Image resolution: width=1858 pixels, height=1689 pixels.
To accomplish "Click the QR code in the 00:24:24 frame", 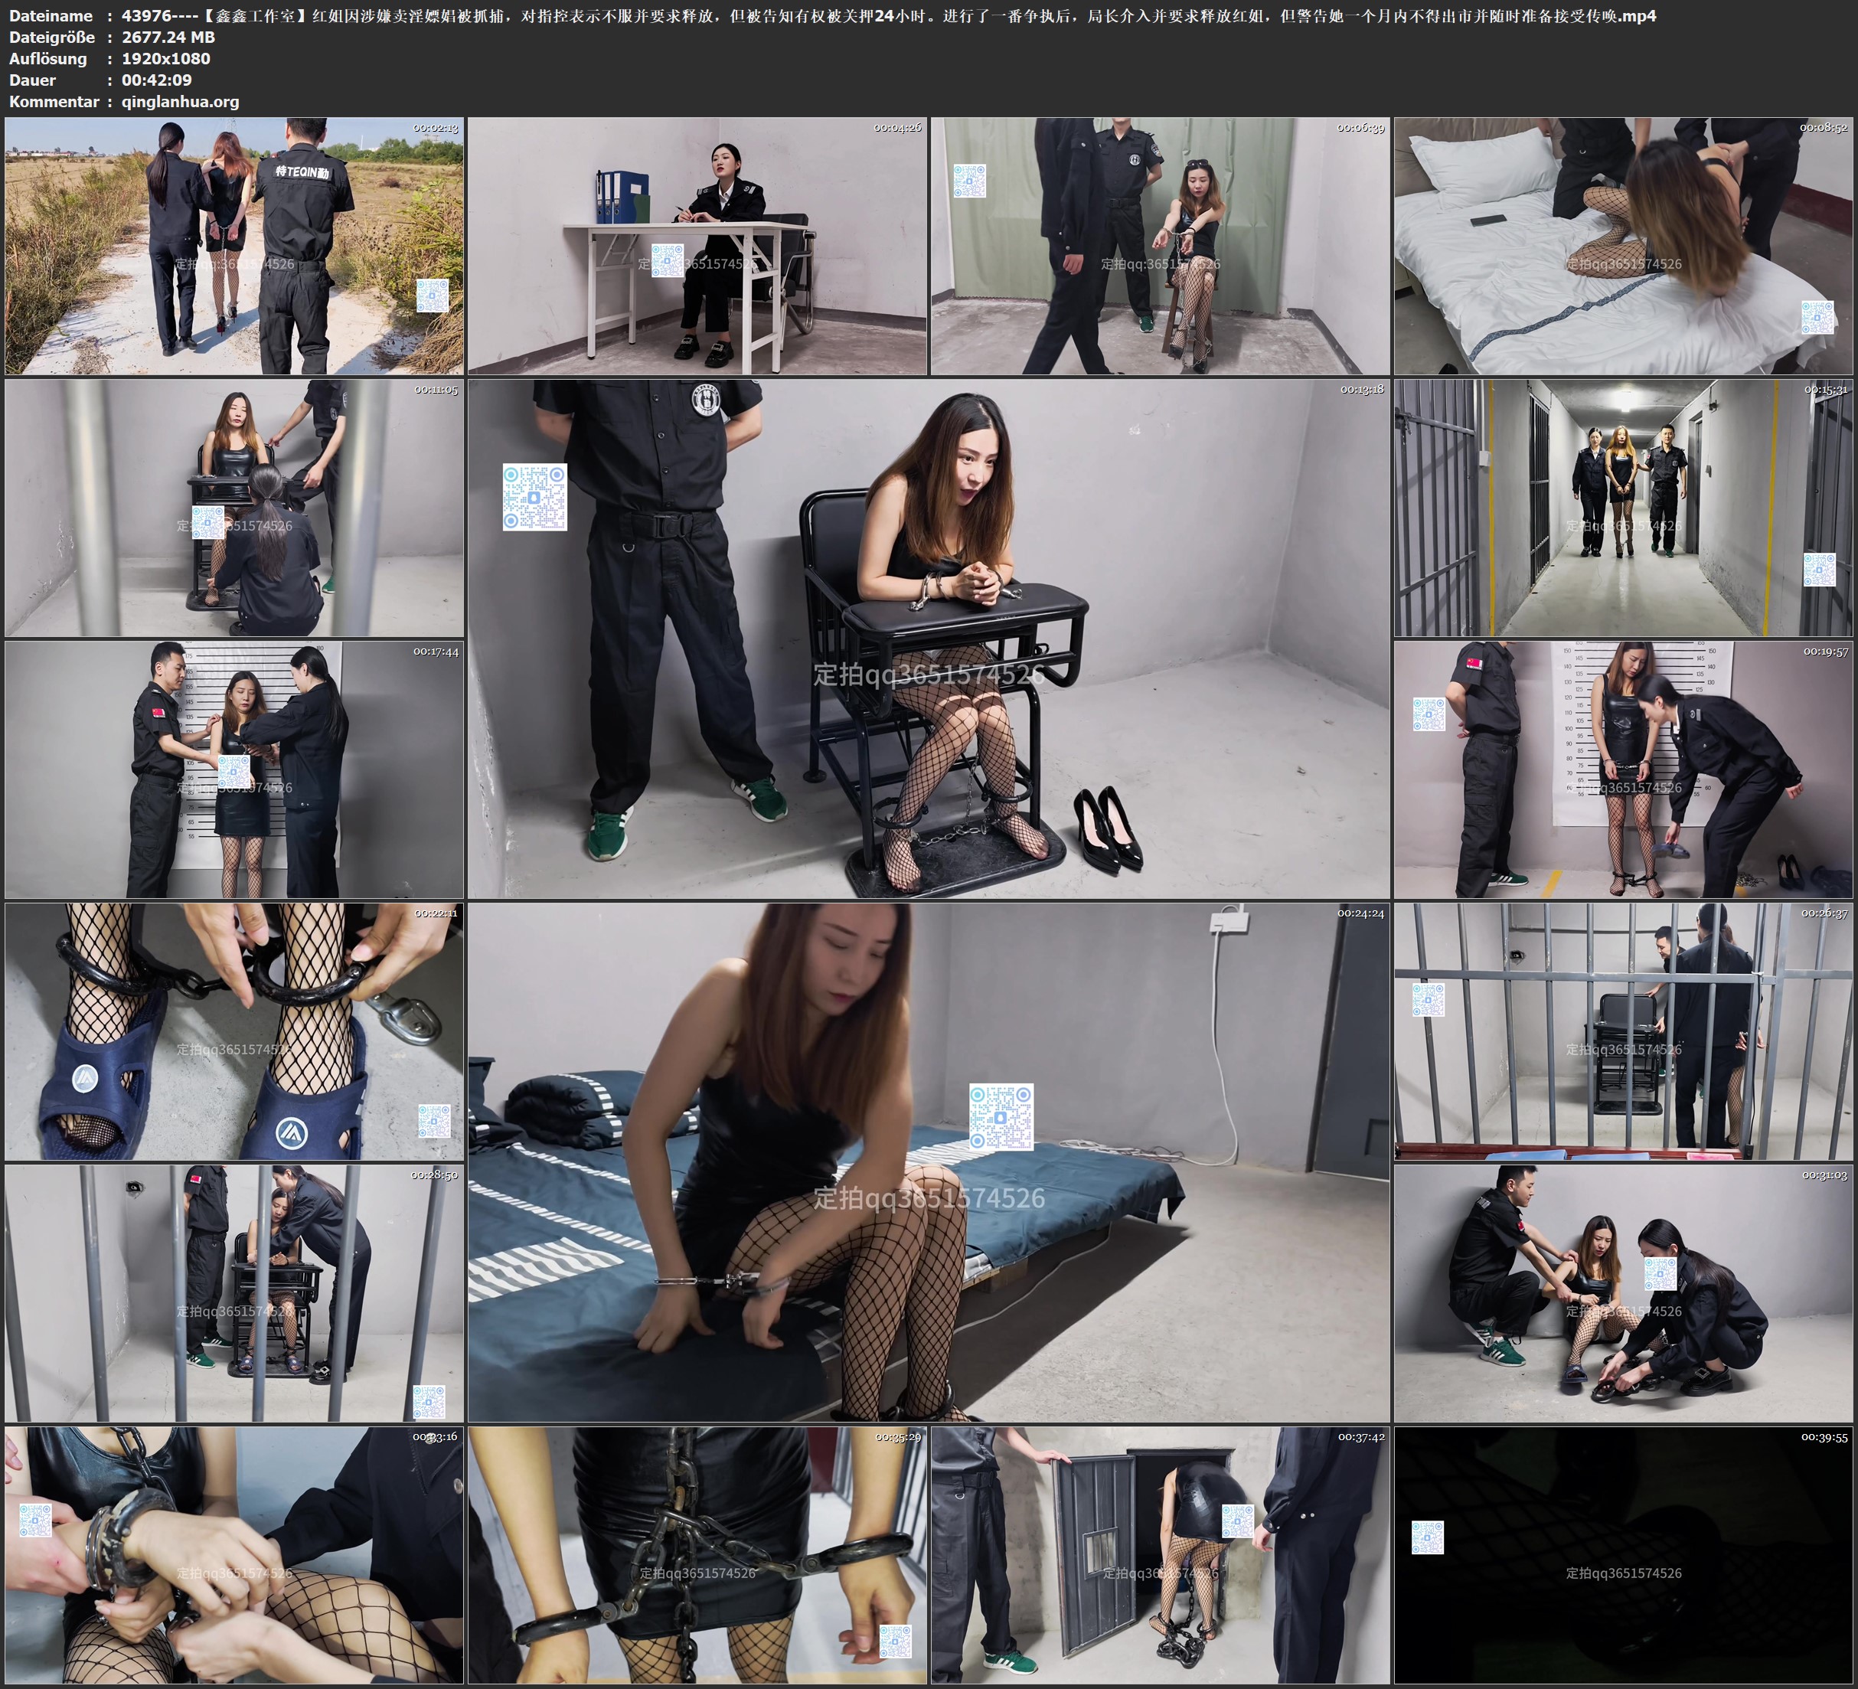I will (1001, 1116).
